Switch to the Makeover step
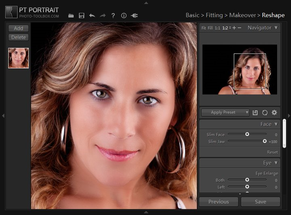The image size is (291, 215). coord(242,15)
